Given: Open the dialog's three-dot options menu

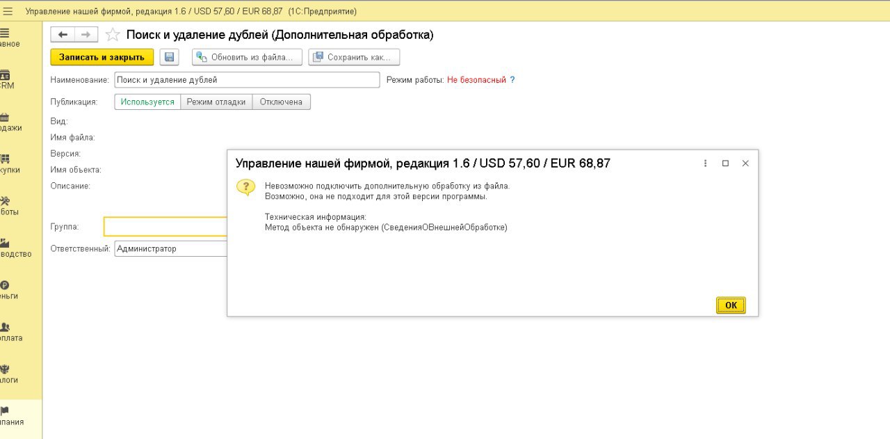Looking at the screenshot, I should [x=705, y=163].
